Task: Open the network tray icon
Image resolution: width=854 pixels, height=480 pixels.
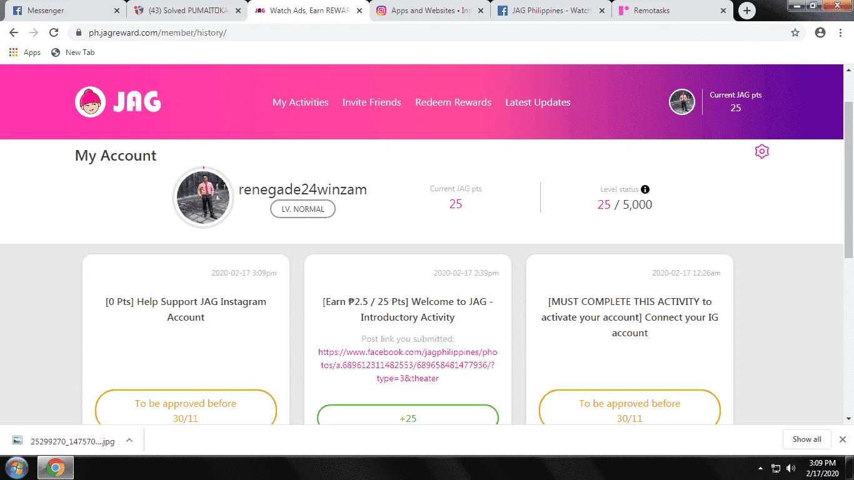Action: coord(776,468)
